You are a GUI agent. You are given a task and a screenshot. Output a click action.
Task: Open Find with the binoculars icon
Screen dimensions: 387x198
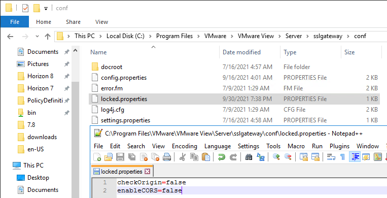coord(249,157)
